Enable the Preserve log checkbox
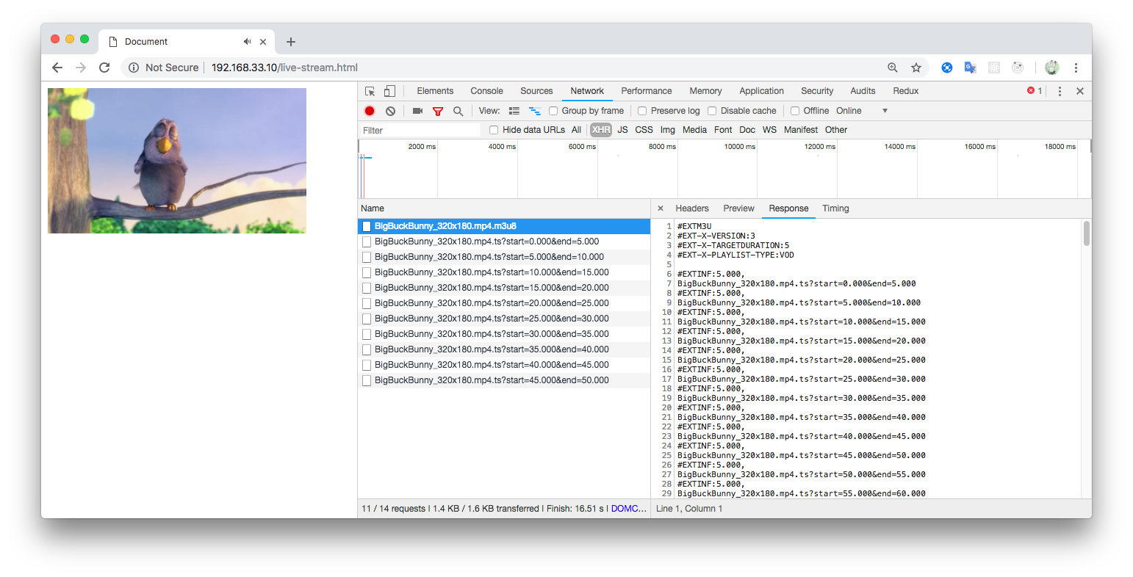1133x577 pixels. point(642,110)
